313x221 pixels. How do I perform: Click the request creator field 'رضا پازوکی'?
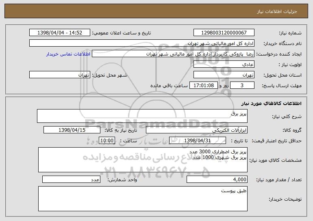tap(173, 54)
